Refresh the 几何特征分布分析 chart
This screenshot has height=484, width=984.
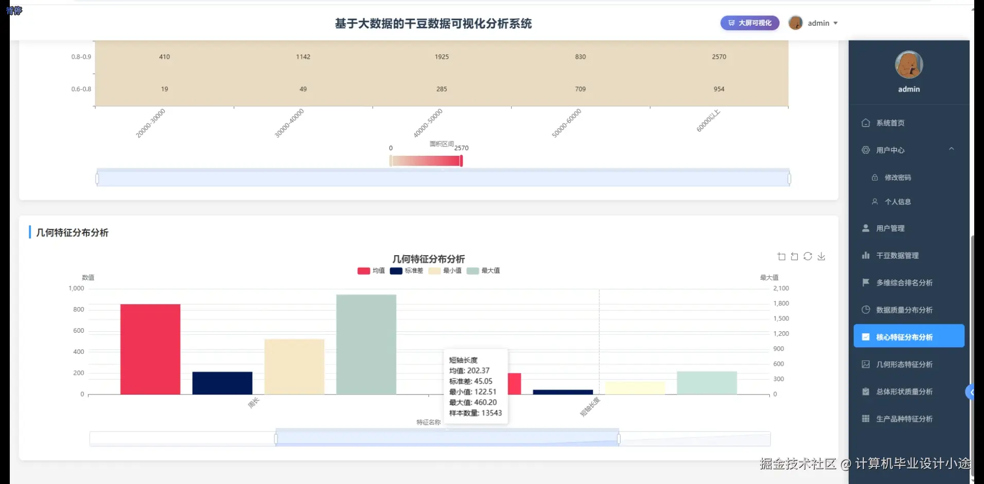pos(808,256)
